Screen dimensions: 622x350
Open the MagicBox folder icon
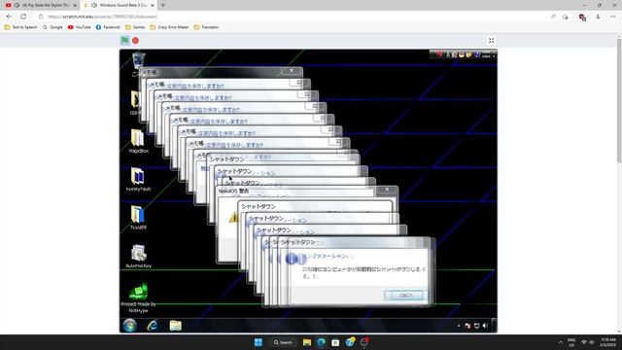point(138,141)
